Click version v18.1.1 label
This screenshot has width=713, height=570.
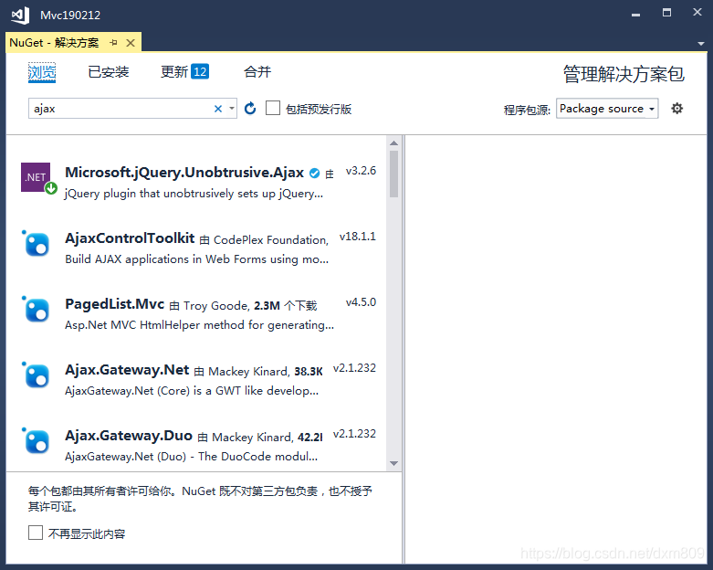click(358, 237)
